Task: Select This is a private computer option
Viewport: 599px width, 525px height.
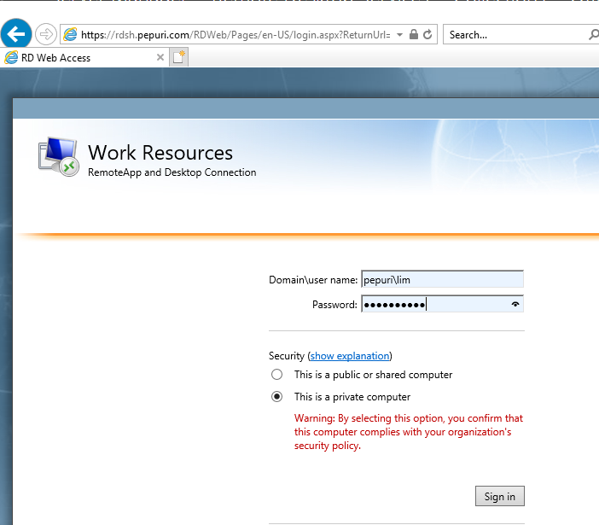Action: tap(277, 397)
